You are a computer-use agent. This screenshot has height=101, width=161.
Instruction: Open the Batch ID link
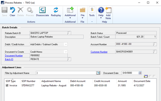click(x=9, y=59)
